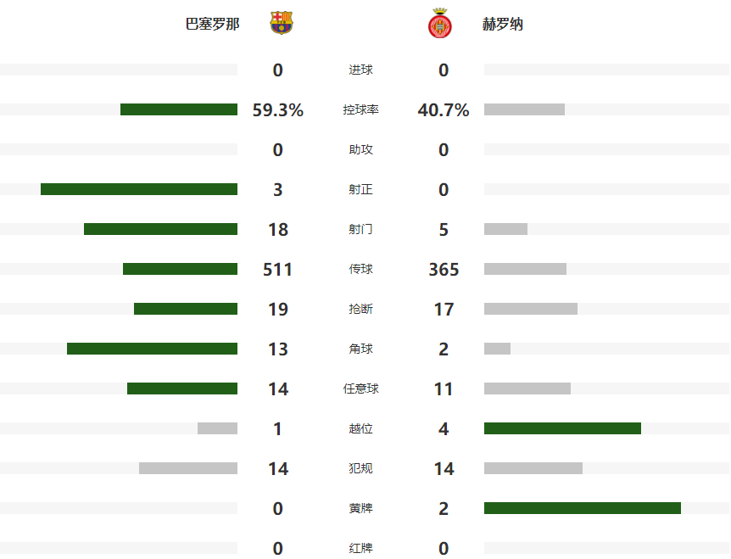Click Girona's green yellow cards bar
Screen dimensions: 731x559
tap(583, 508)
